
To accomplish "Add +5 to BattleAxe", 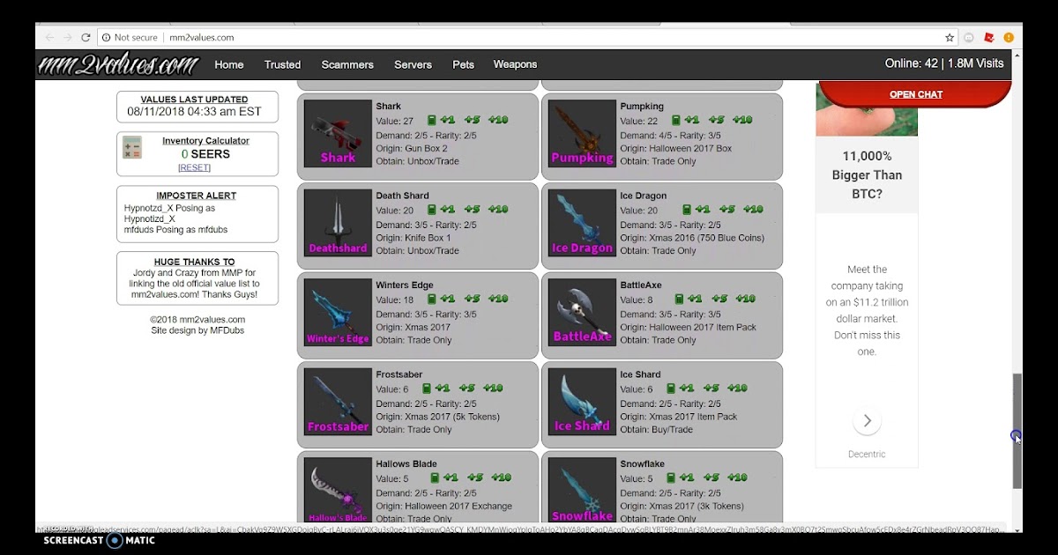I will coord(720,299).
